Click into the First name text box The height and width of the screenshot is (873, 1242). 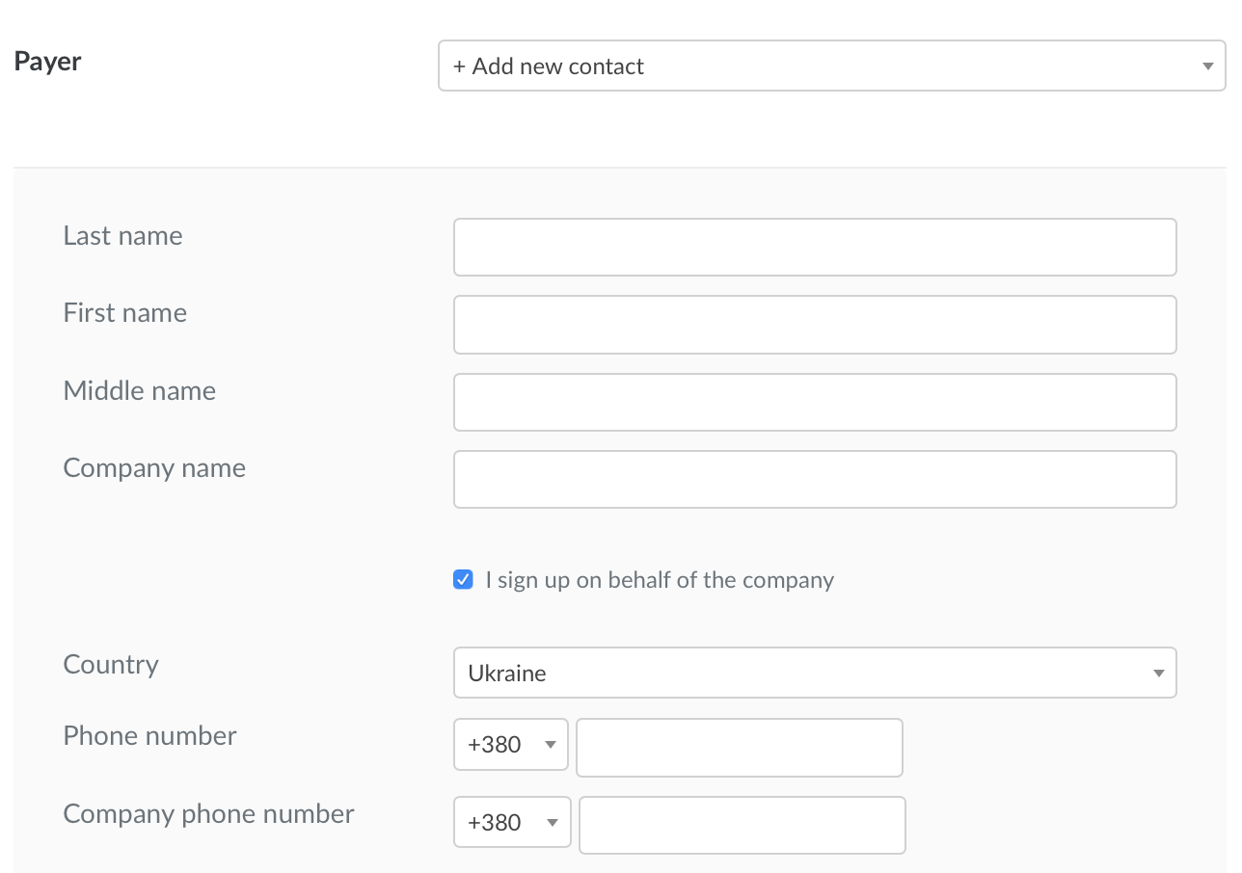[x=815, y=325]
